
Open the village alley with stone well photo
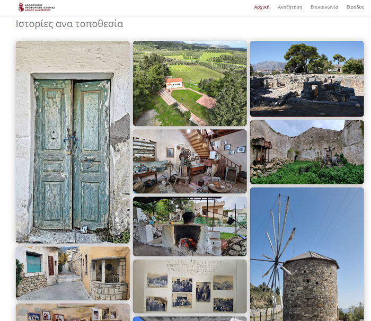73,273
